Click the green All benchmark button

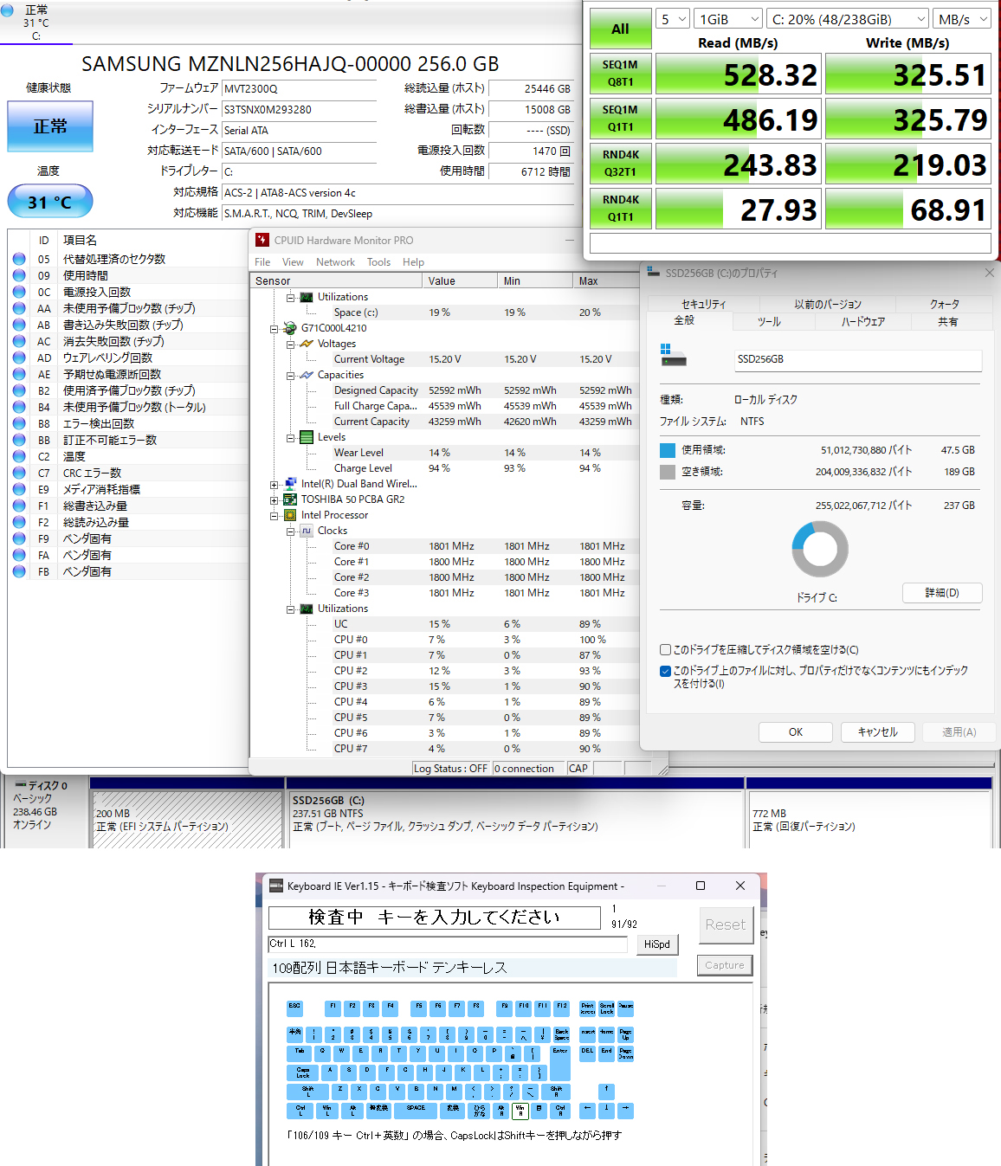[x=620, y=29]
